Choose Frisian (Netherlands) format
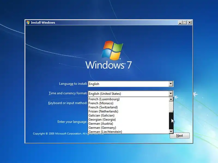218x163 pixels. [128, 111]
